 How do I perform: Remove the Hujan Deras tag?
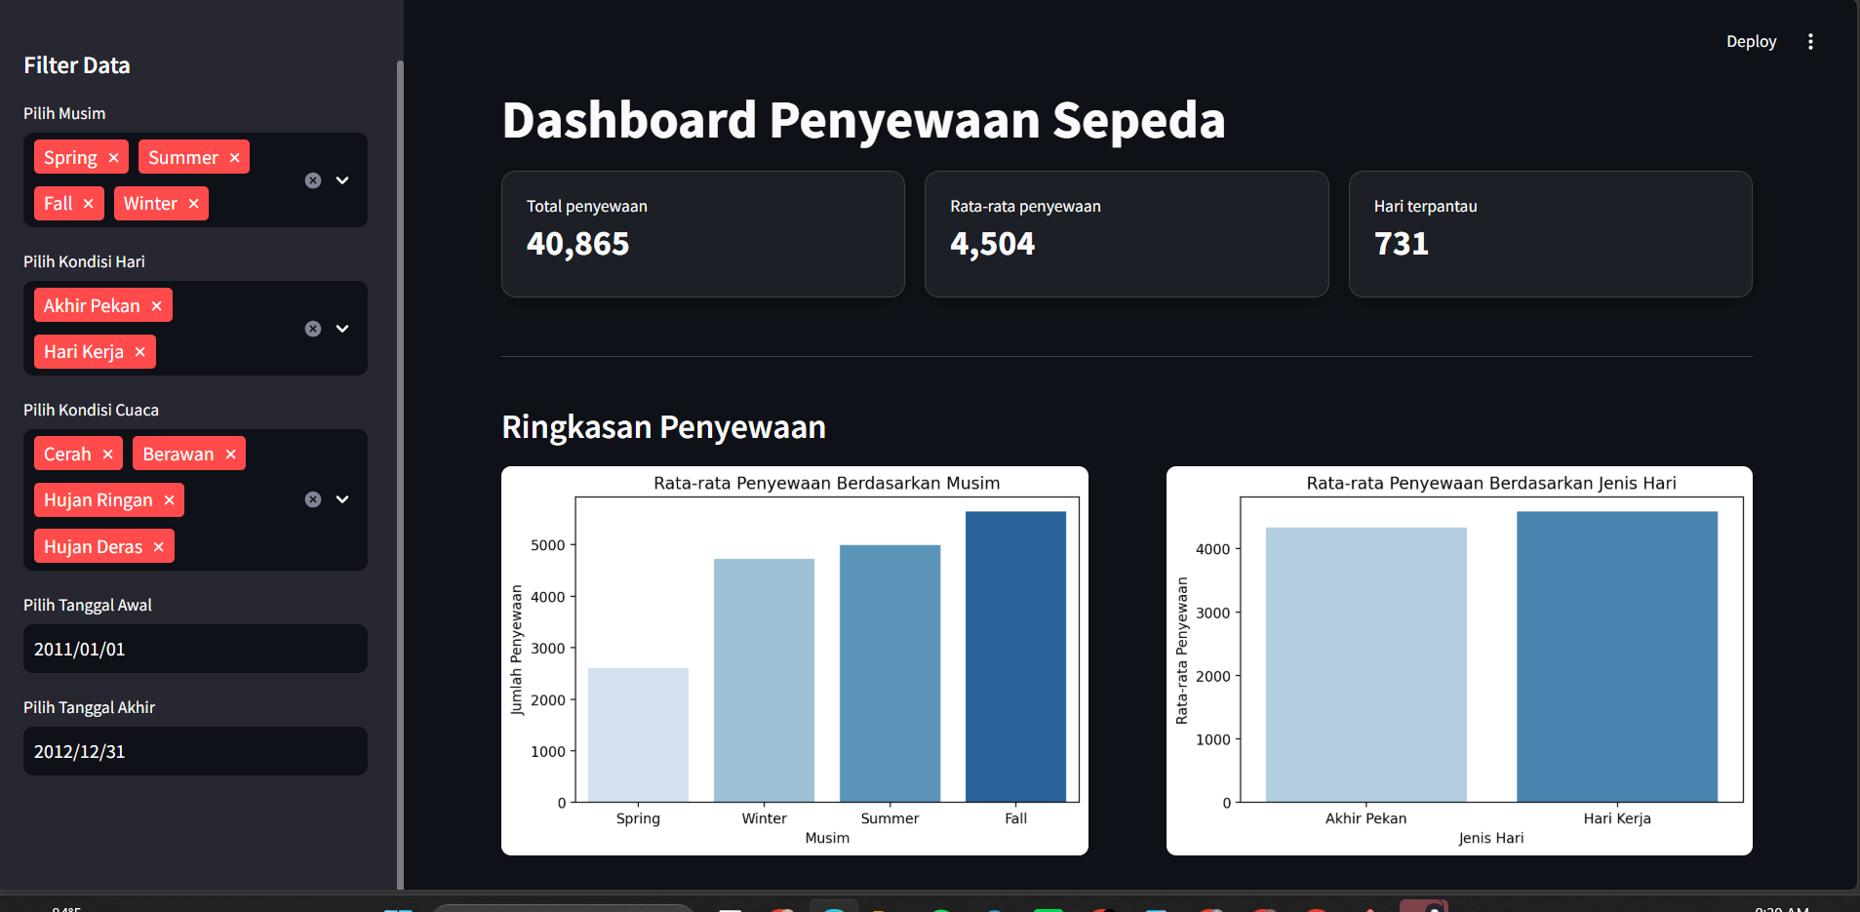[x=158, y=547]
